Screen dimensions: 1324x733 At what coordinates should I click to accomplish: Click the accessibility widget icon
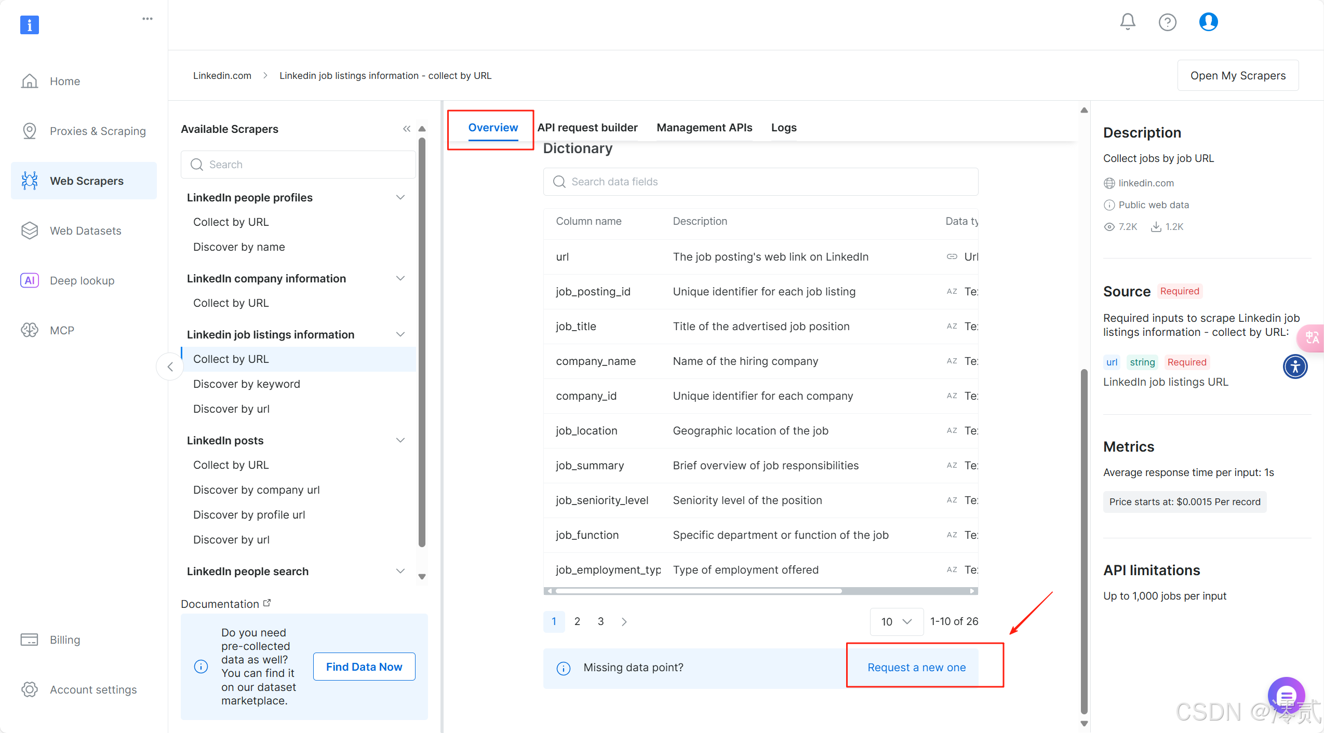(x=1295, y=367)
